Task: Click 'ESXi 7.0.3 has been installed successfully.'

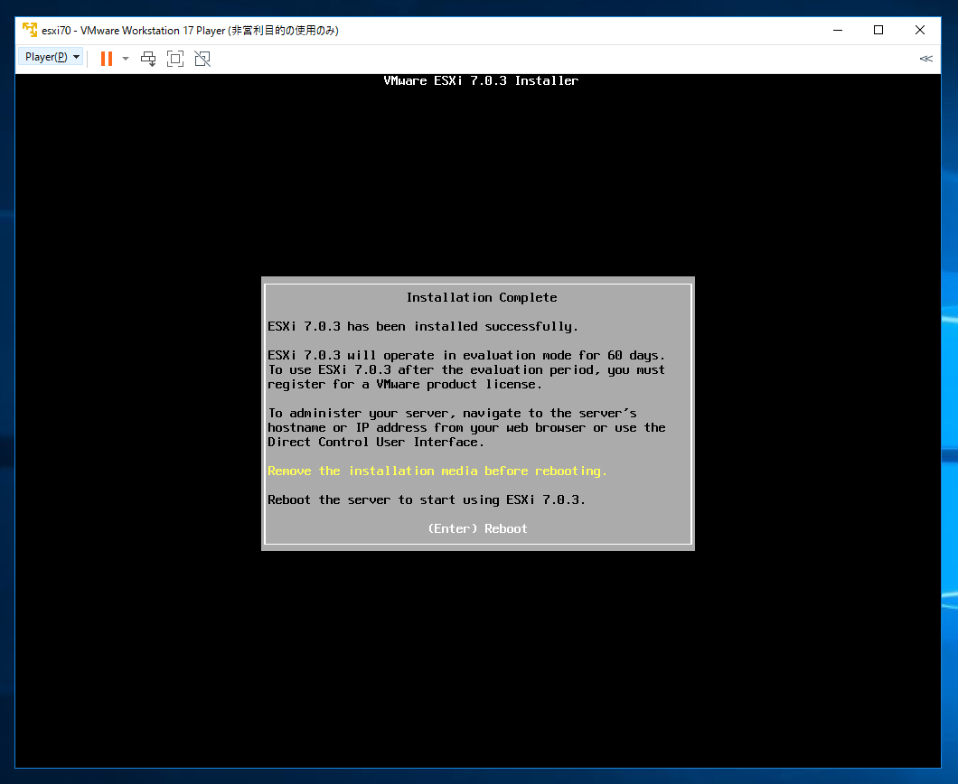Action: (423, 327)
